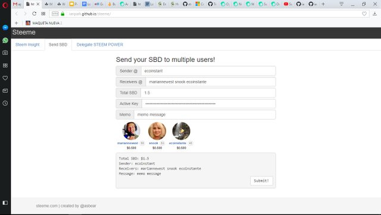Click the URL address field
The image size is (381, 215).
click(x=209, y=14)
